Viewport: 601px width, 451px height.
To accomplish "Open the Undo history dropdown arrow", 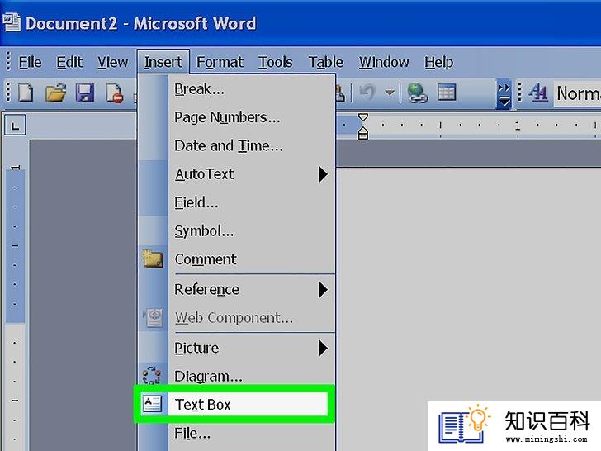I will (390, 93).
